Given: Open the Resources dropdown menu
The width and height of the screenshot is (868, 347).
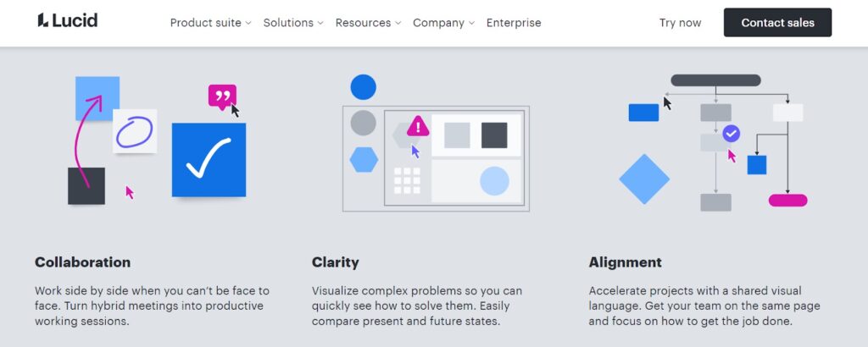Looking at the screenshot, I should pos(368,23).
